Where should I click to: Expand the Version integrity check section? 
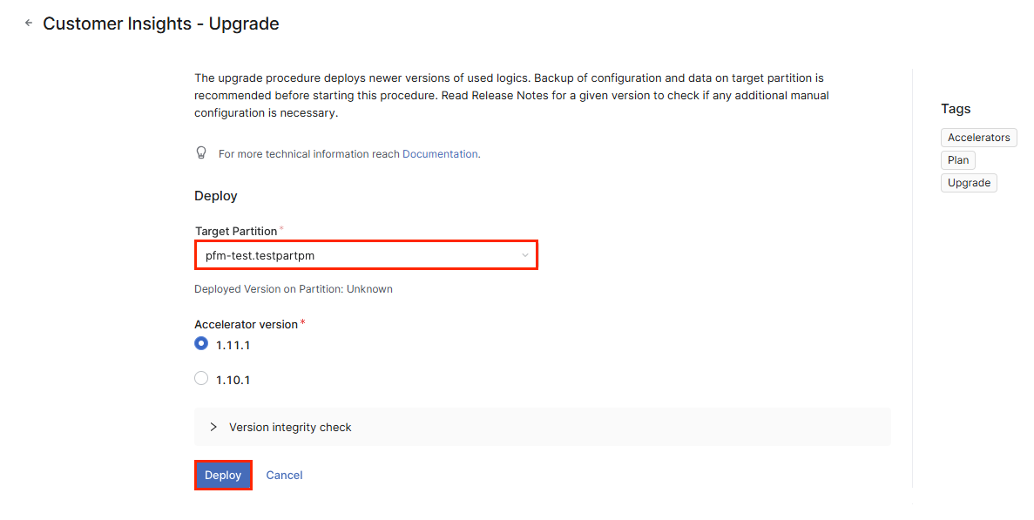290,428
